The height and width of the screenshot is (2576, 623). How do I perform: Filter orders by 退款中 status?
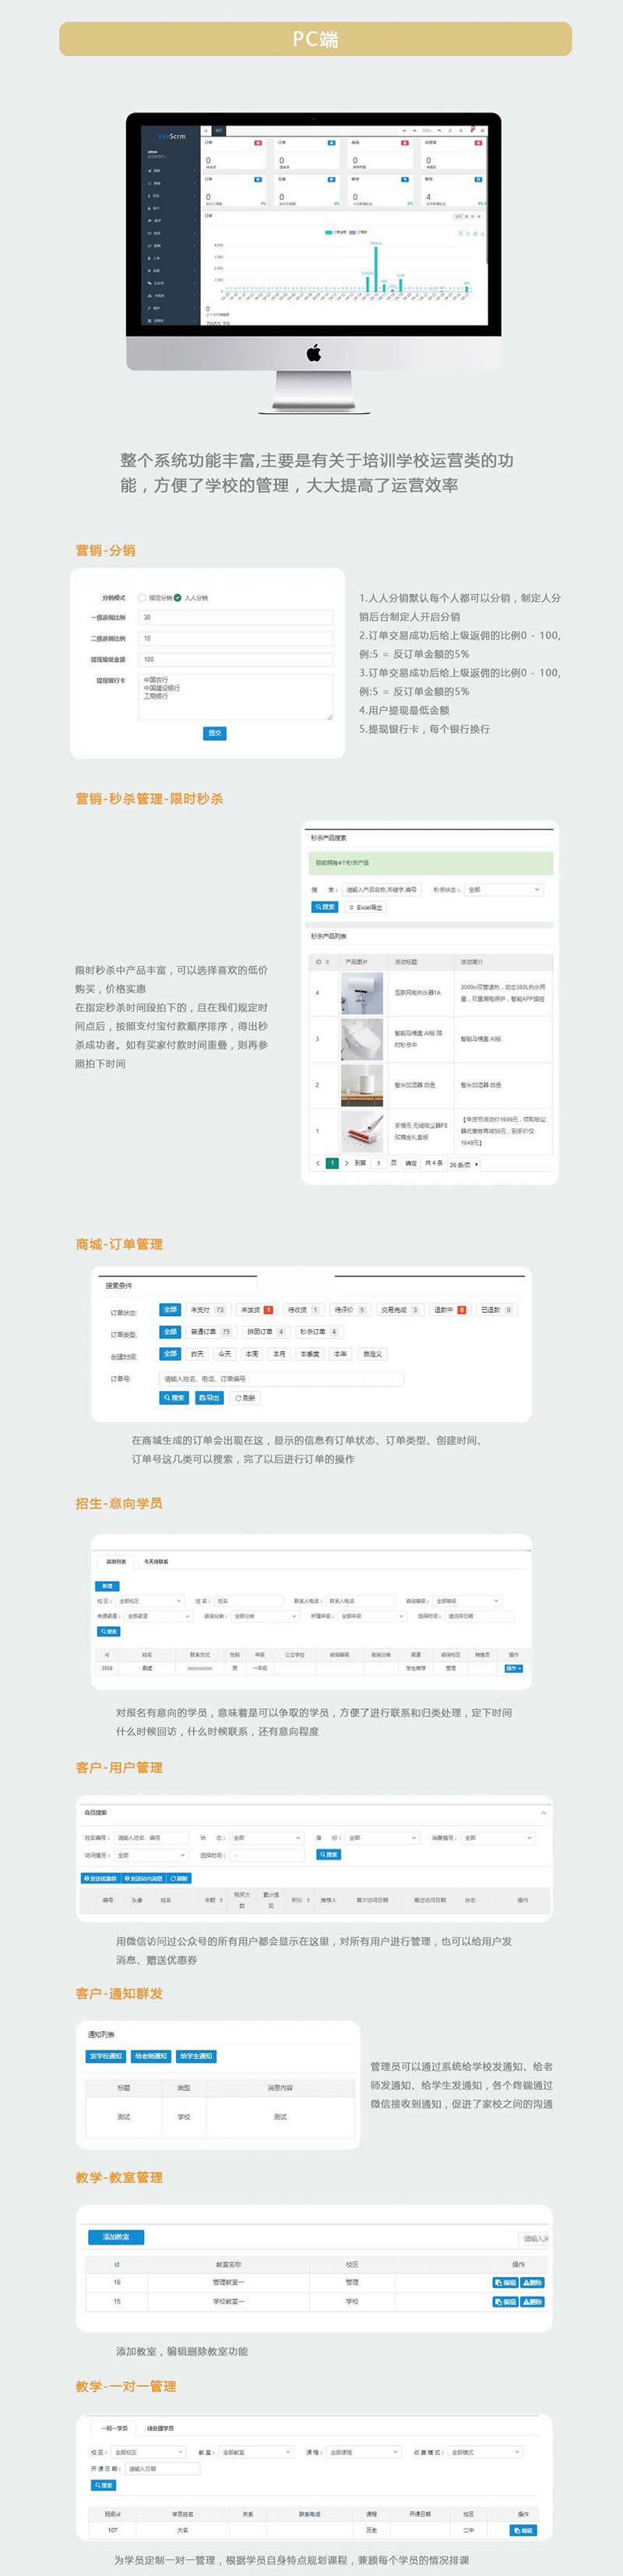pos(449,1309)
